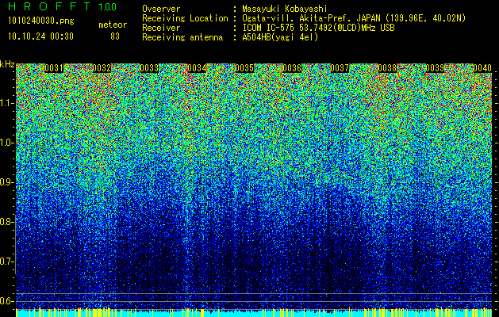The width and height of the screenshot is (499, 317).
Task: Click the meteor label
Action: (x=113, y=25)
